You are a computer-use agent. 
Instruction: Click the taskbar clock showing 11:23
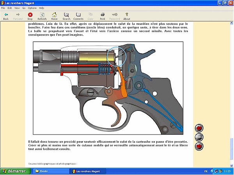click(x=227, y=171)
